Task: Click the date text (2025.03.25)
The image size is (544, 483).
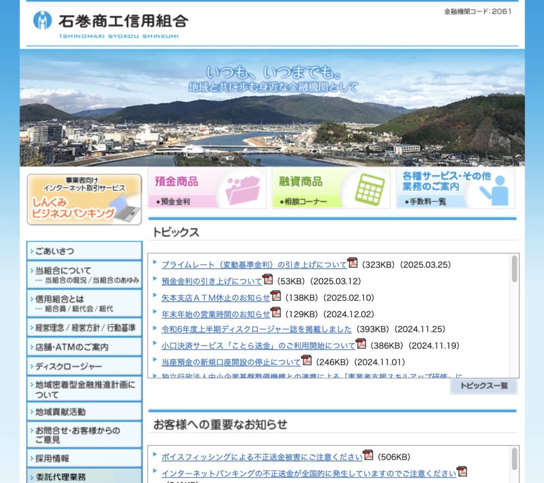Action: coord(425,265)
